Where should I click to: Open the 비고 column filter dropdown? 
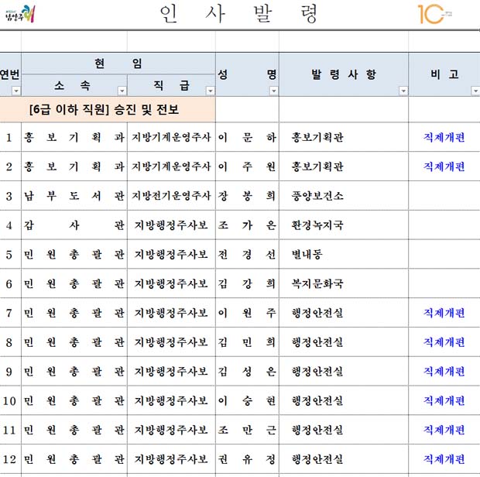(x=475, y=91)
